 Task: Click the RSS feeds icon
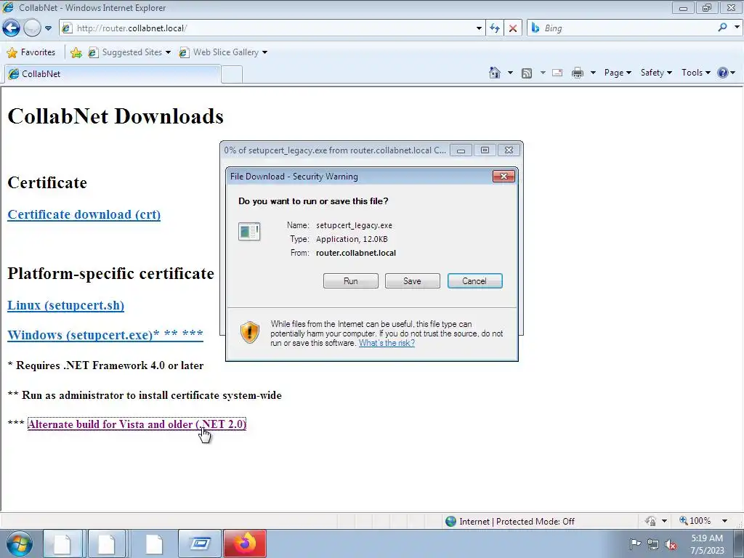coord(527,73)
